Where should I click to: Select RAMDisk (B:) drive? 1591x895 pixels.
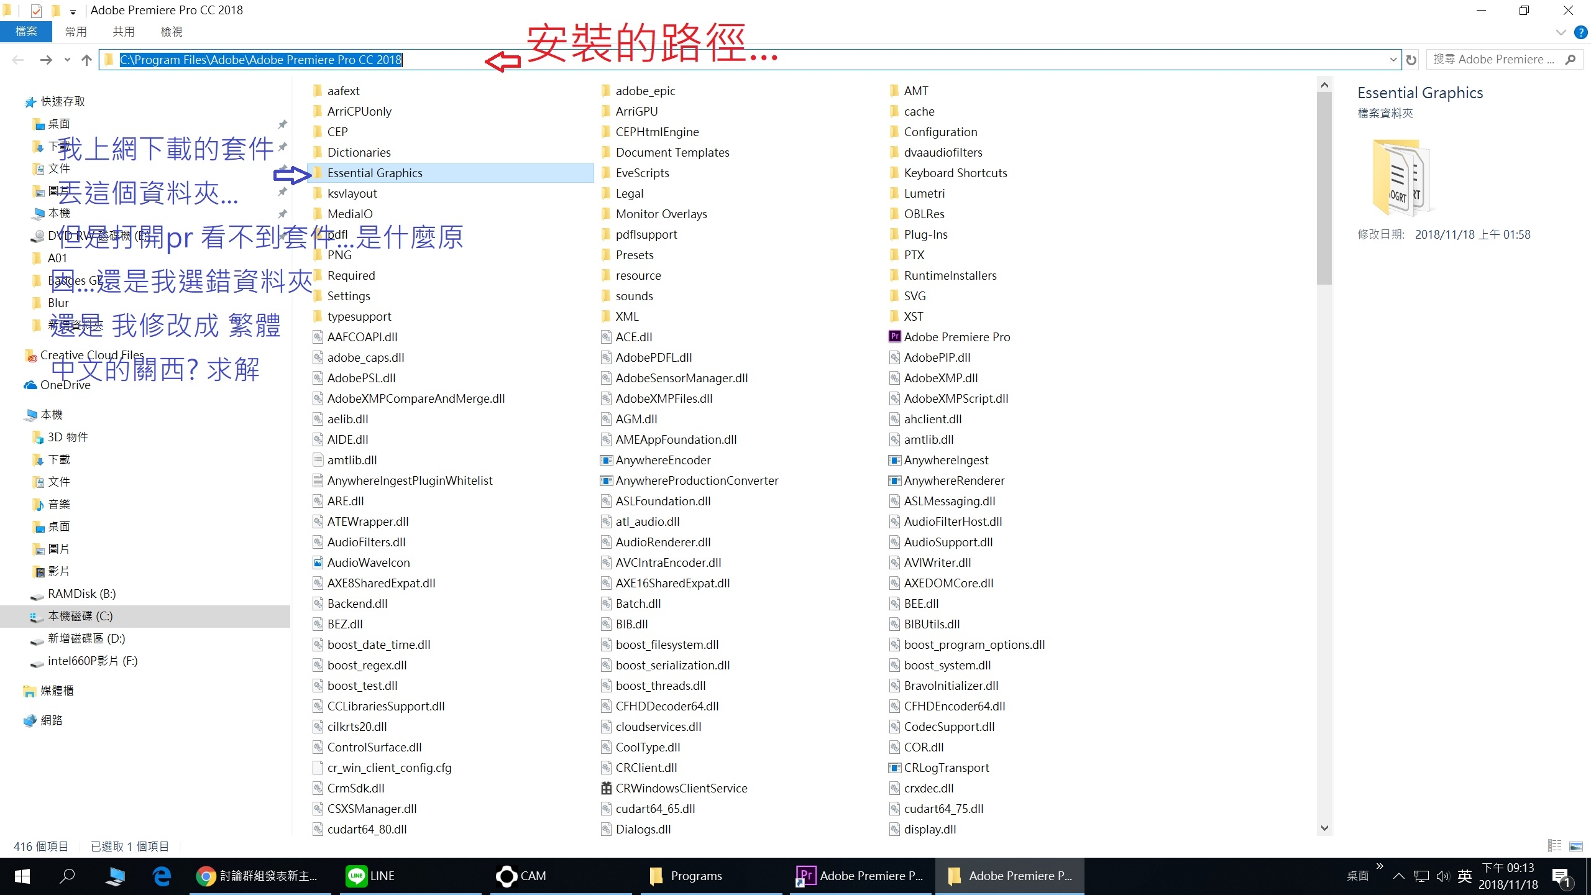(81, 594)
